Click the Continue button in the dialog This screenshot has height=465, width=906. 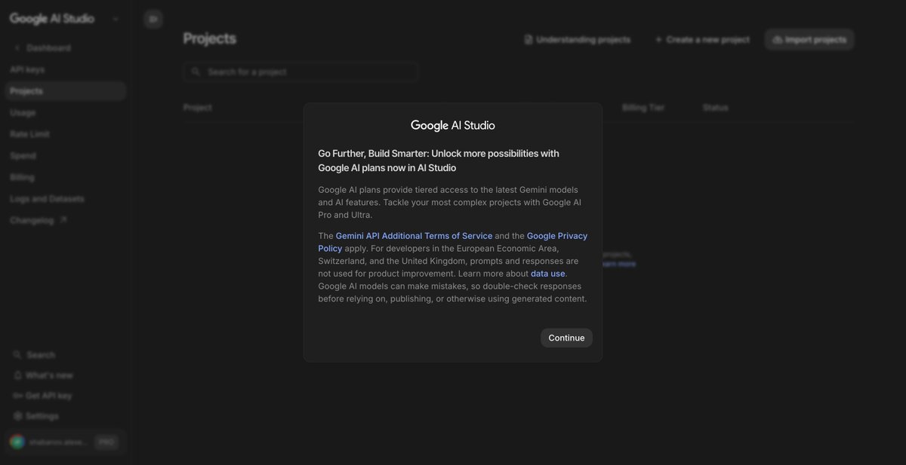(x=566, y=338)
